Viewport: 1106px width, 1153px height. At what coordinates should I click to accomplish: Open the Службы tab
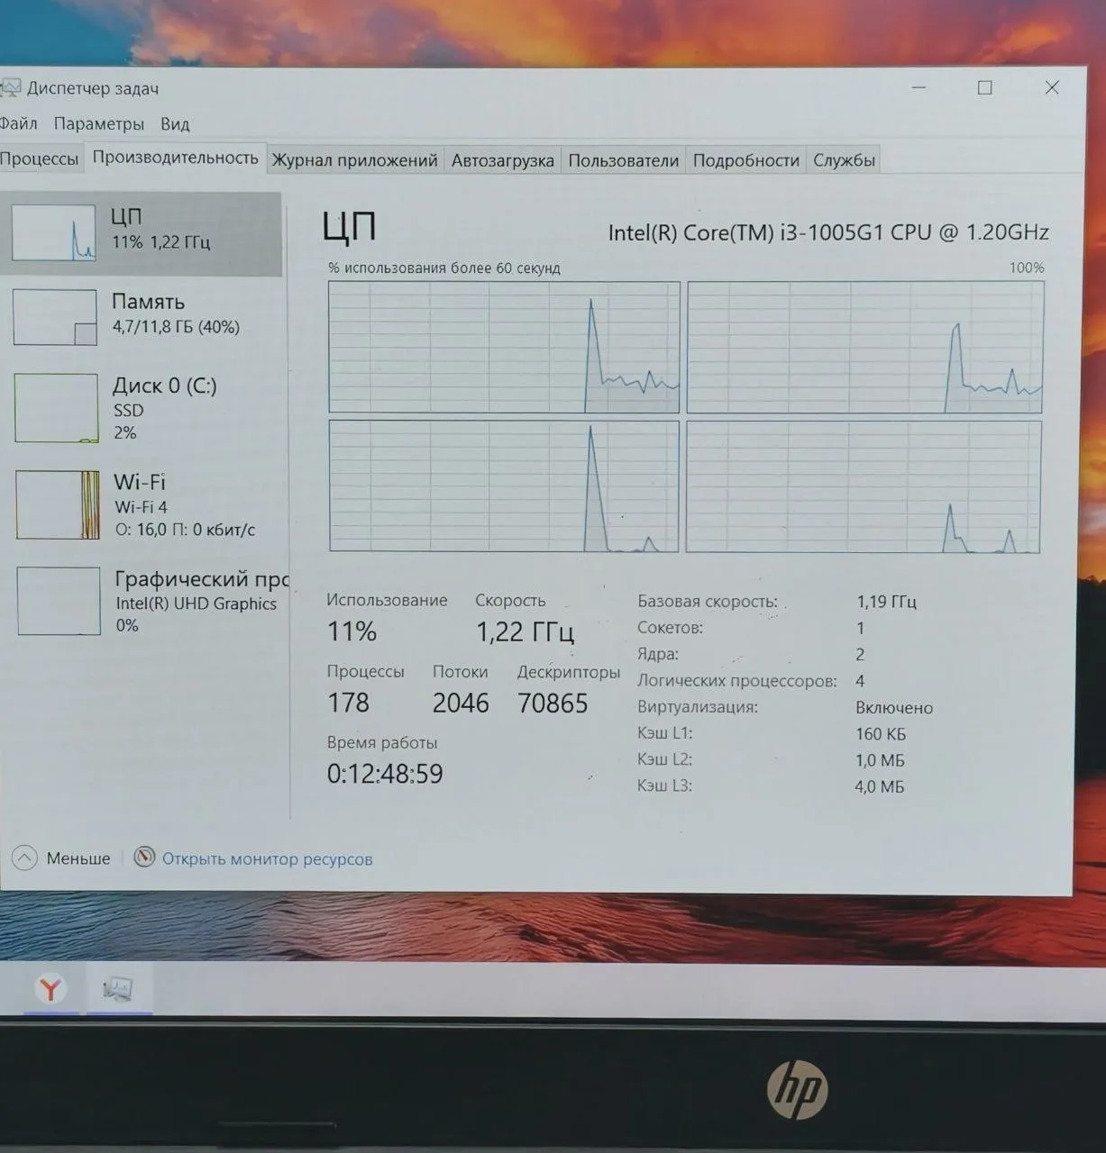pos(844,160)
